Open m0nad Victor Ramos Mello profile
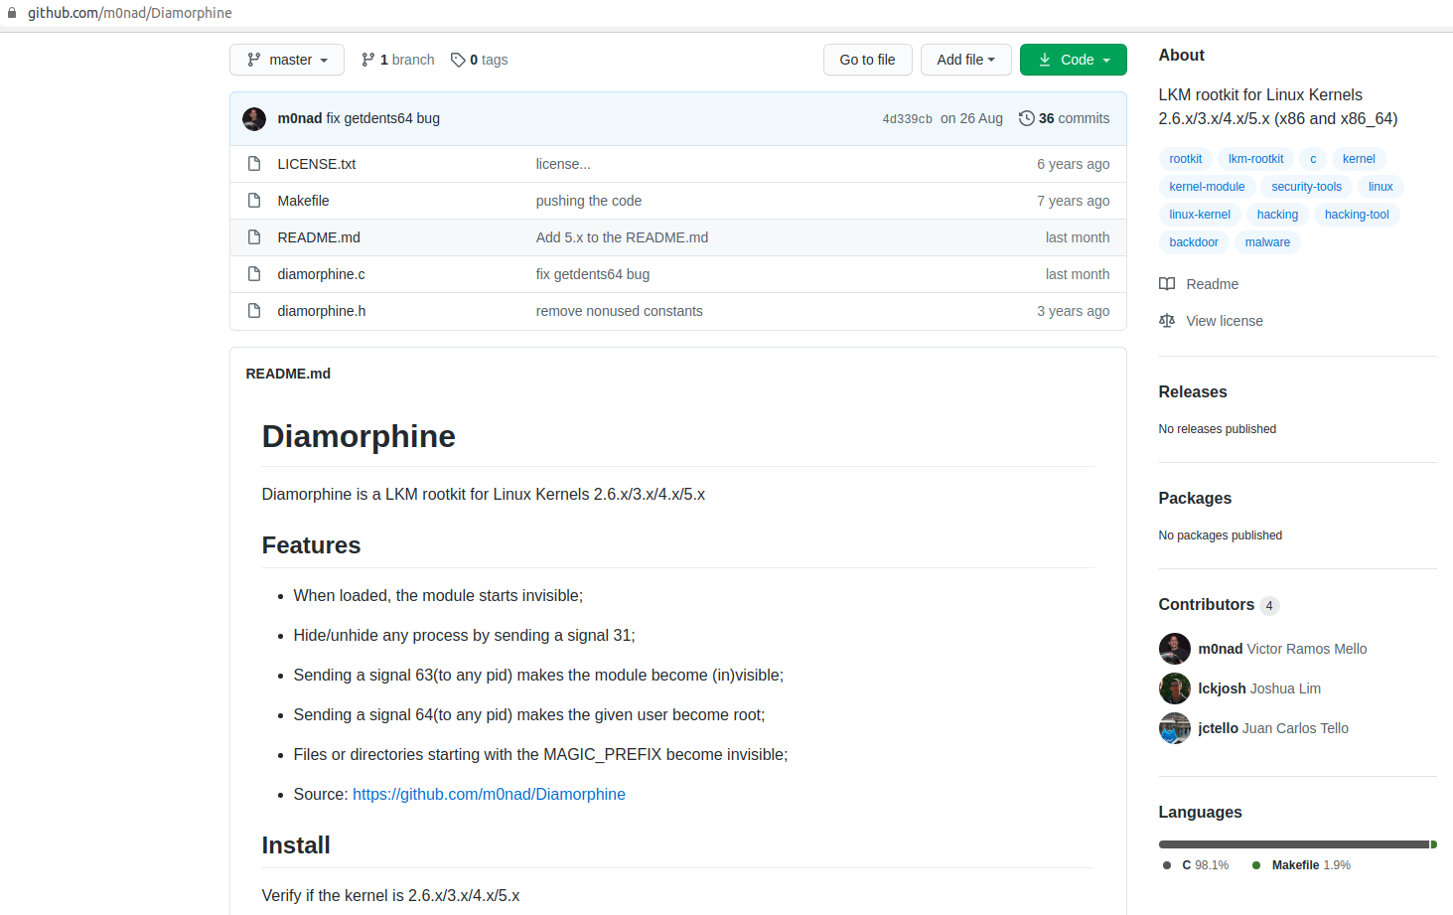This screenshot has height=915, width=1453. pos(1282,649)
